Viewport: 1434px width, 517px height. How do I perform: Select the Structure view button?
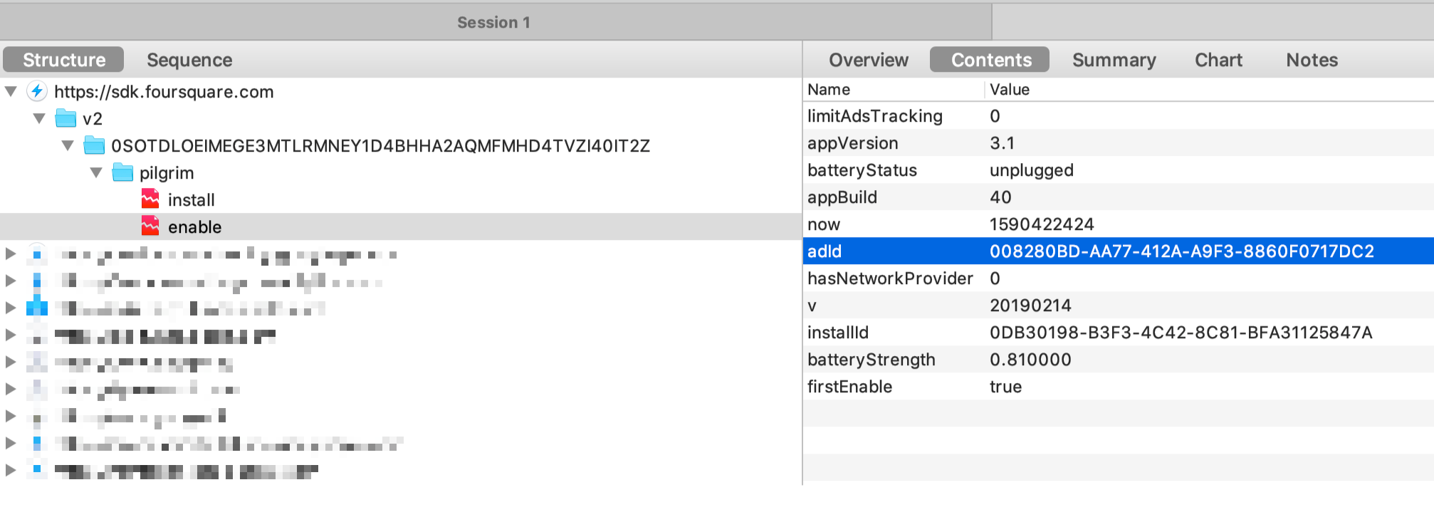tap(64, 60)
